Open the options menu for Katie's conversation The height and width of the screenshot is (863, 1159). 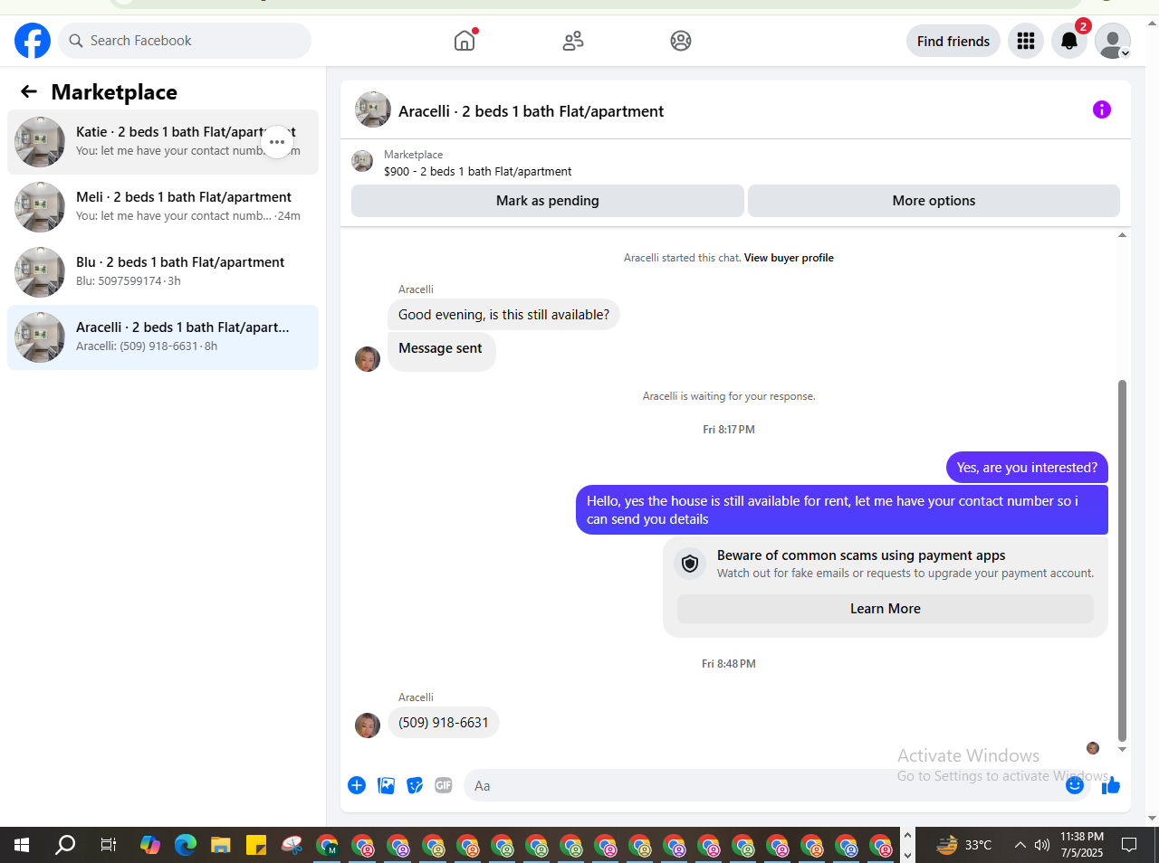point(277,142)
